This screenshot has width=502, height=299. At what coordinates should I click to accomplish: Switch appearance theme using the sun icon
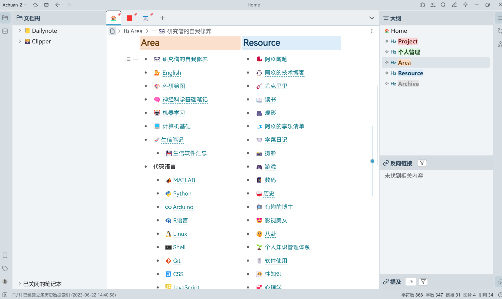pyautogui.click(x=465, y=5)
